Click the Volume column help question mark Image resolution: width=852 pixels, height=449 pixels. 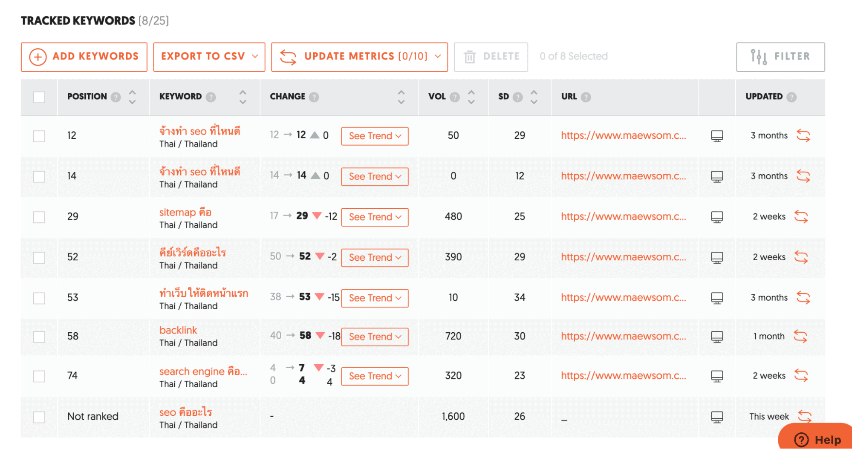pos(455,97)
